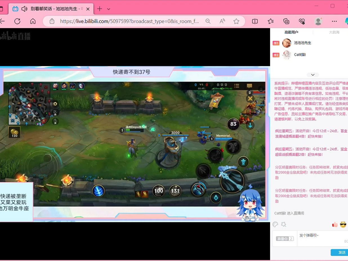348x261 pixels.
Task: Open a new browser tab
Action: pos(99,9)
